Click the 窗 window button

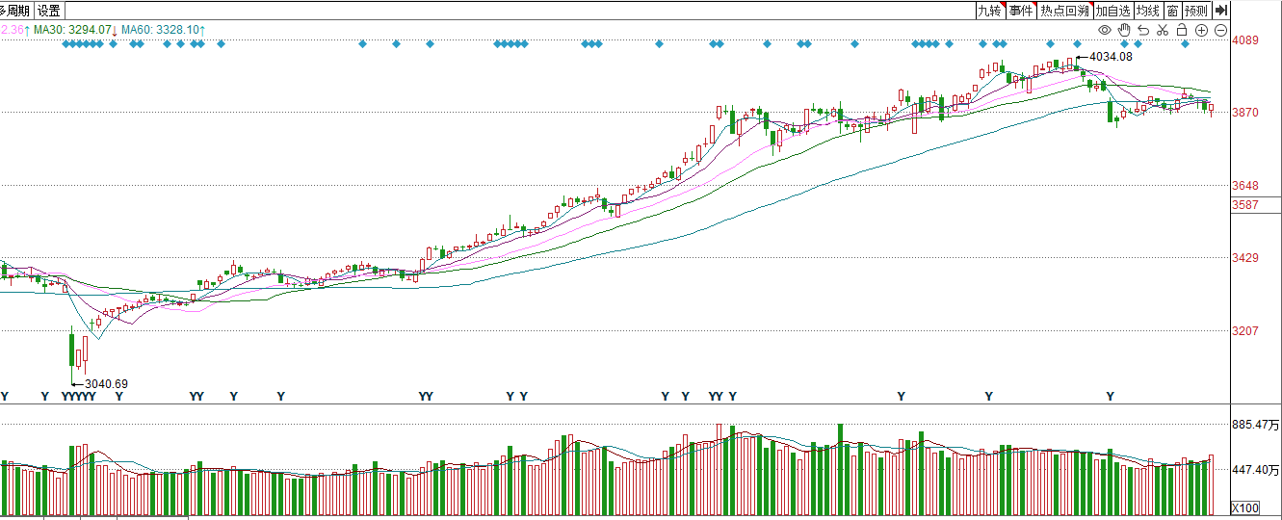point(1172,11)
